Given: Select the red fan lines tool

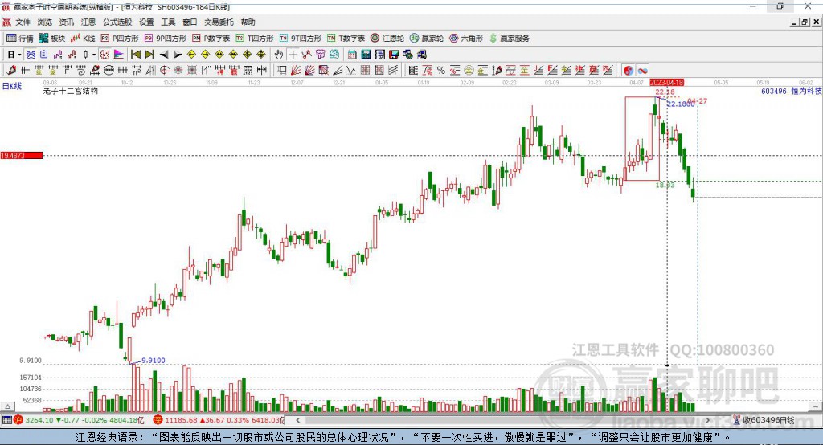Looking at the screenshot, I should (x=296, y=71).
